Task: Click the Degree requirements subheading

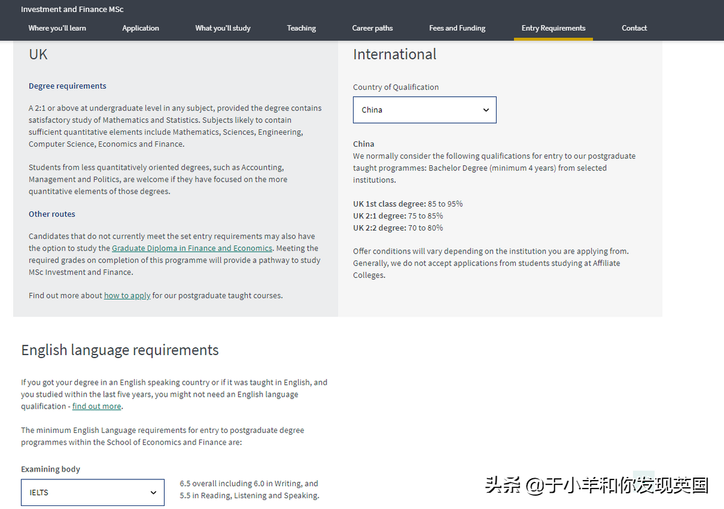Action: [x=68, y=86]
